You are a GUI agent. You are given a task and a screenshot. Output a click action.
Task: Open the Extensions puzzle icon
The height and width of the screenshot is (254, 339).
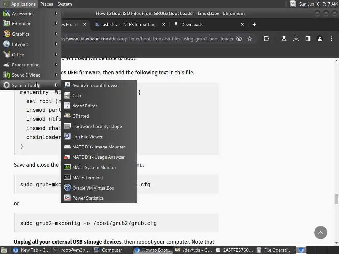[x=266, y=39]
